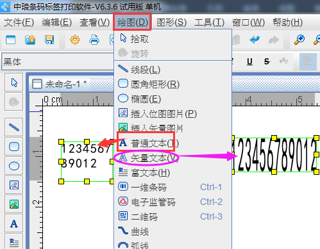
Task: Choose 二维码 menu entry
Action: [173, 216]
